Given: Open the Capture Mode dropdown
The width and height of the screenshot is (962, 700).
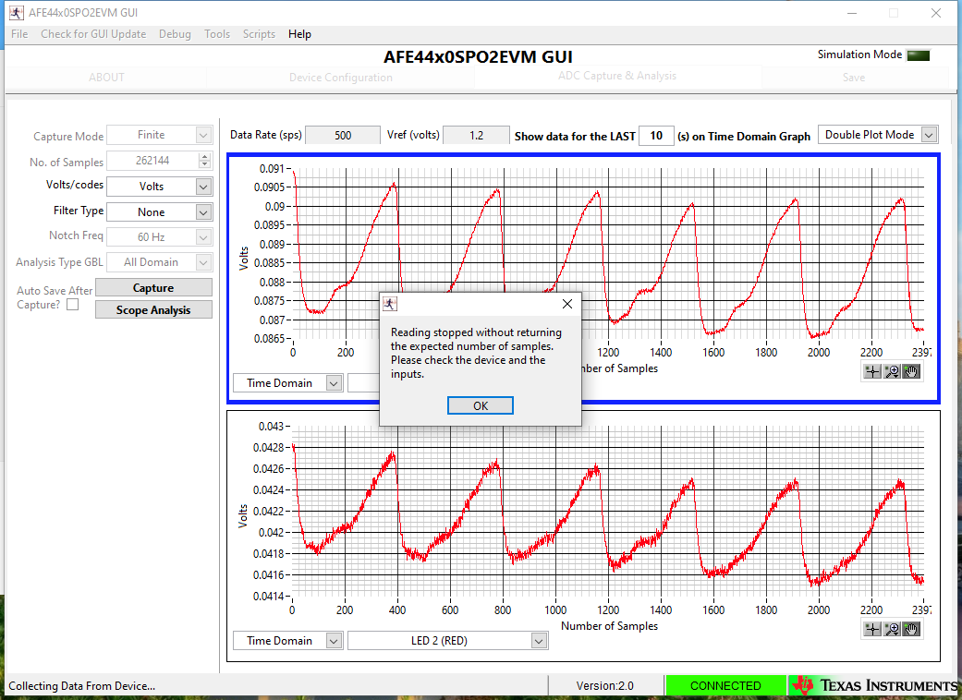Looking at the screenshot, I should [203, 135].
